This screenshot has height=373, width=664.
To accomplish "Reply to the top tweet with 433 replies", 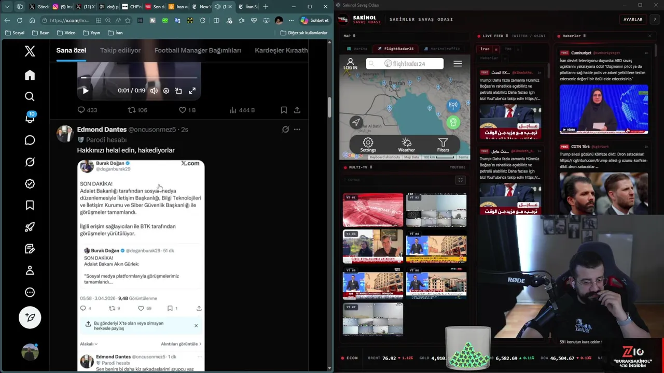I will 87,110.
